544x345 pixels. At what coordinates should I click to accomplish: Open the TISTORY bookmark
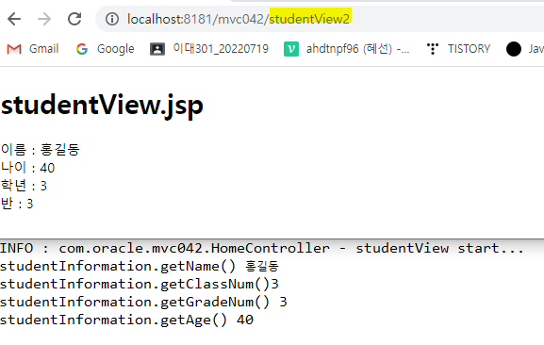tap(458, 49)
